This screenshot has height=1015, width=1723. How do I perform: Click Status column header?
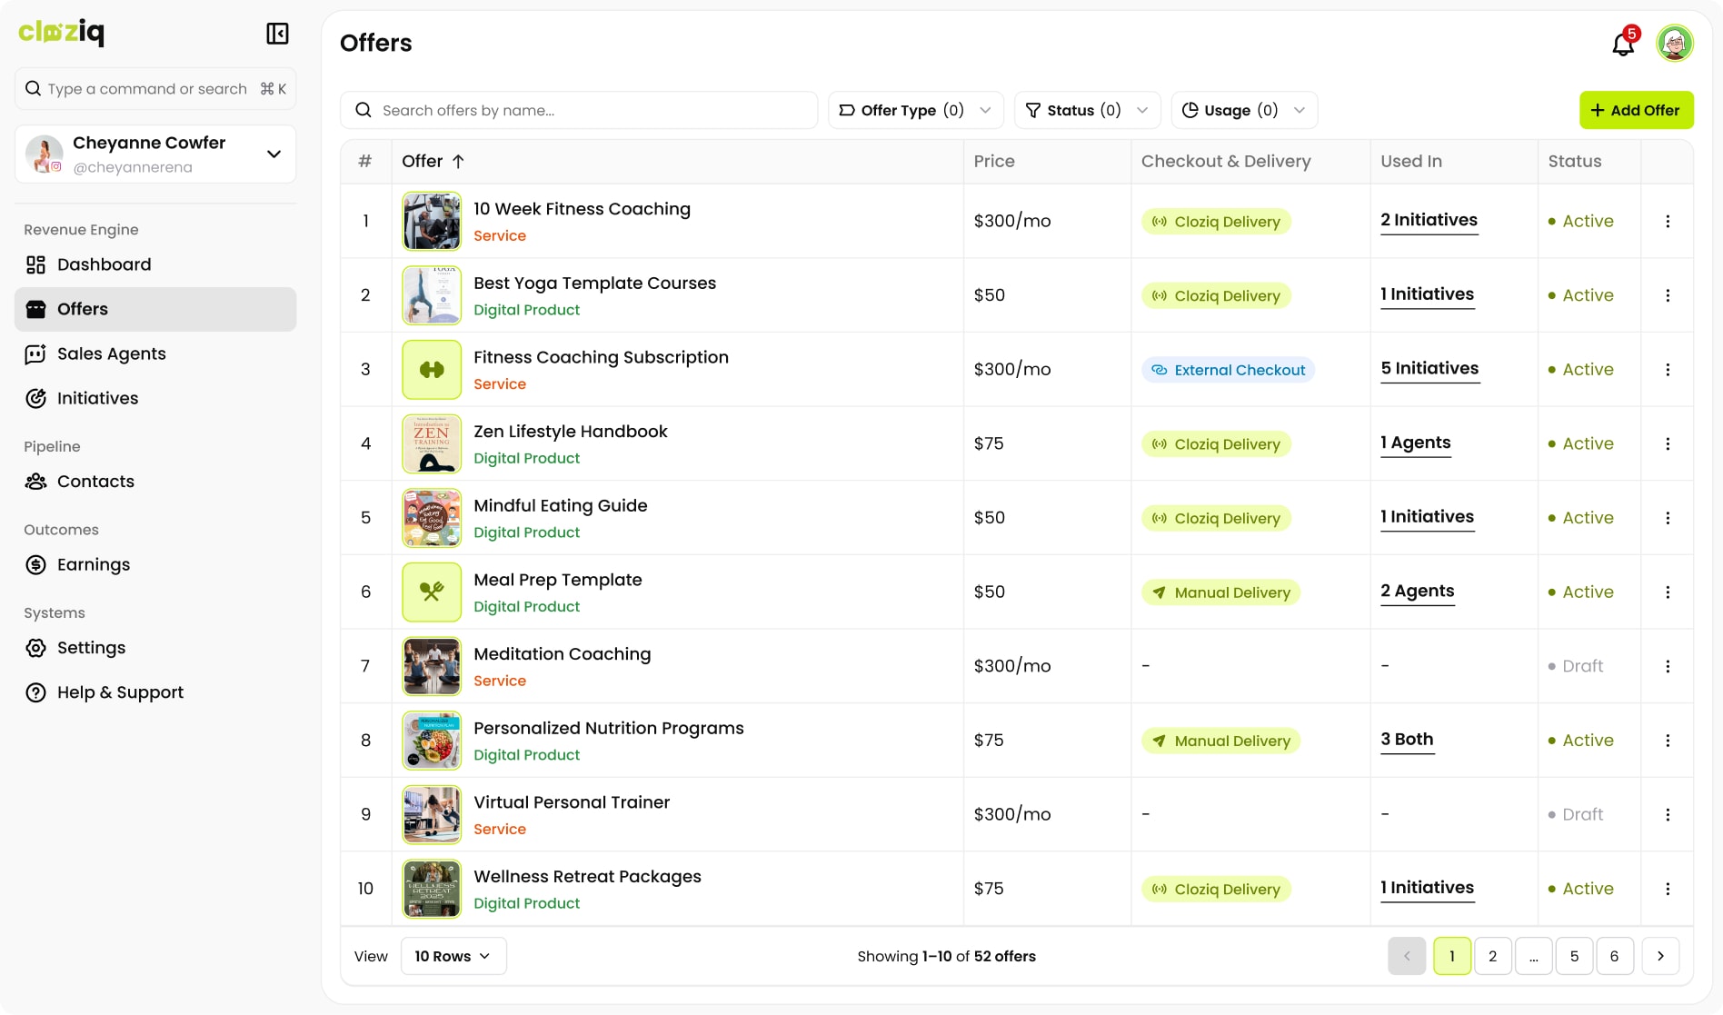[1574, 161]
